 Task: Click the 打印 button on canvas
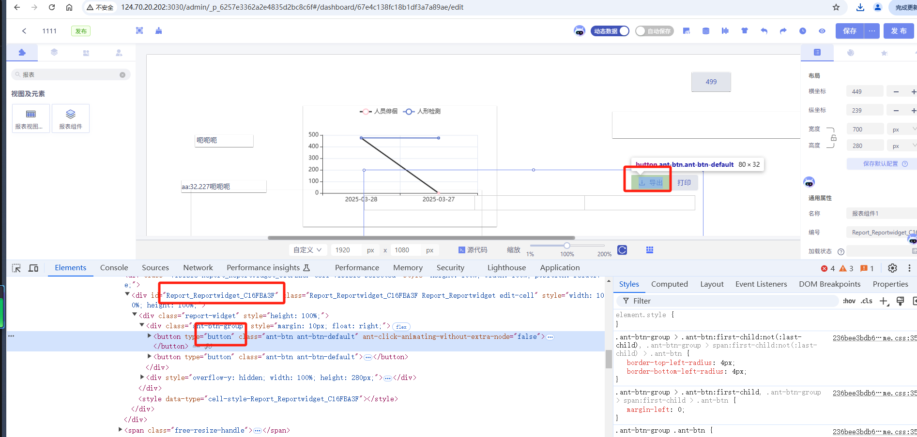coord(684,183)
